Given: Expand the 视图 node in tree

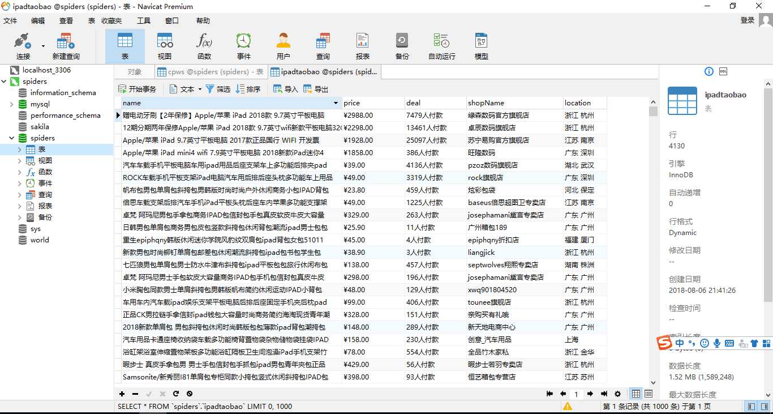Looking at the screenshot, I should [20, 161].
